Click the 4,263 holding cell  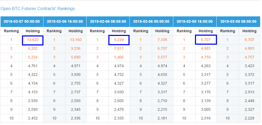point(206,66)
